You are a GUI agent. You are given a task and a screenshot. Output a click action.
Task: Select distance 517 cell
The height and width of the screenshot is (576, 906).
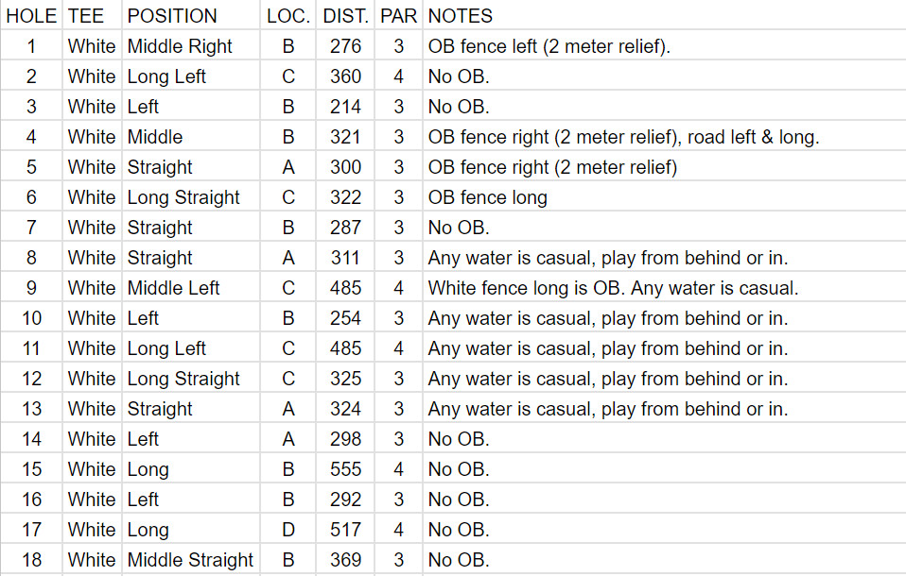click(x=345, y=530)
